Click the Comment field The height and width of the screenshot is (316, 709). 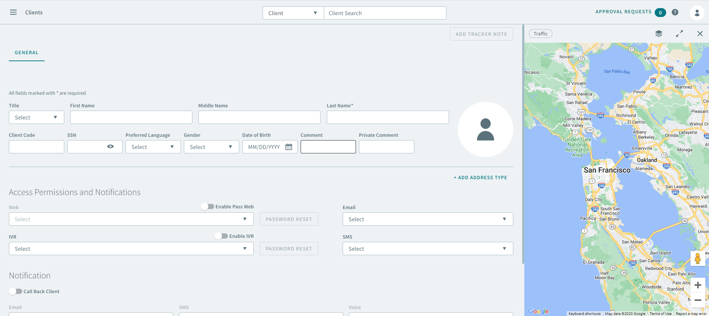pos(328,147)
